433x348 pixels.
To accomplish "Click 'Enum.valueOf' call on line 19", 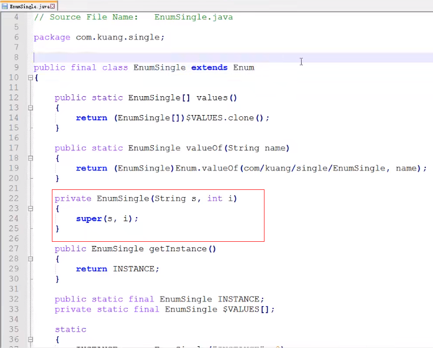I will tap(207, 168).
